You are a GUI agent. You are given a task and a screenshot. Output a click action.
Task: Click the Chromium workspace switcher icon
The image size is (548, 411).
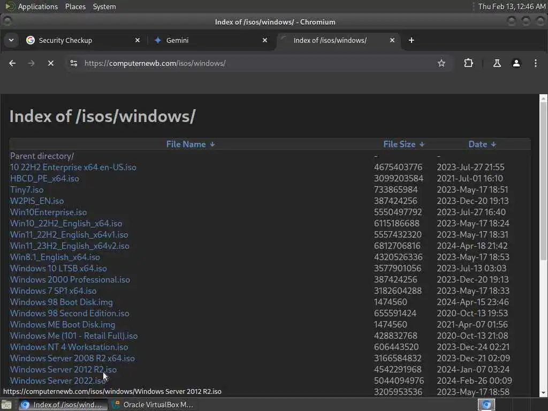(x=486, y=405)
